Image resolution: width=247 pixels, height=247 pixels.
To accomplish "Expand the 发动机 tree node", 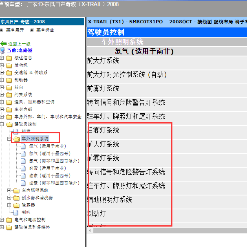I will click(x=2, y=65).
